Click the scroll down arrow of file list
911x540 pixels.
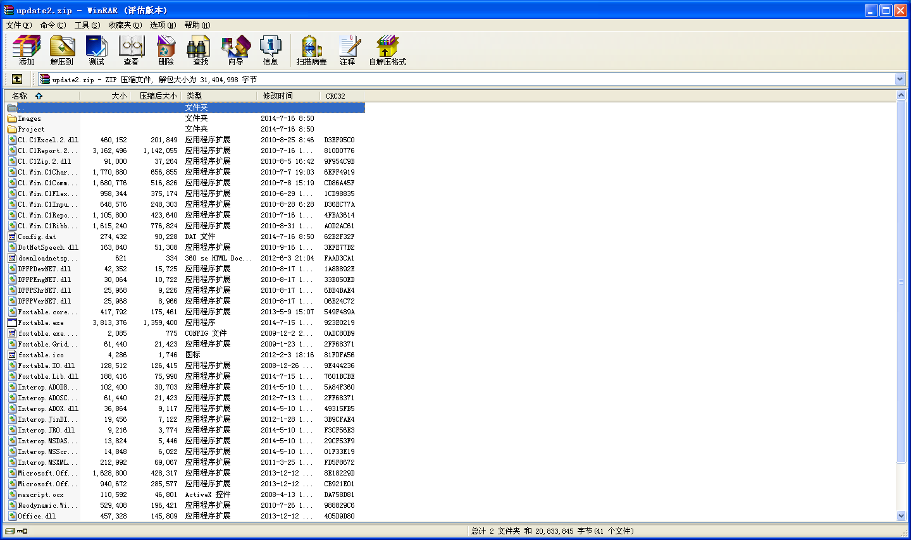tap(901, 516)
